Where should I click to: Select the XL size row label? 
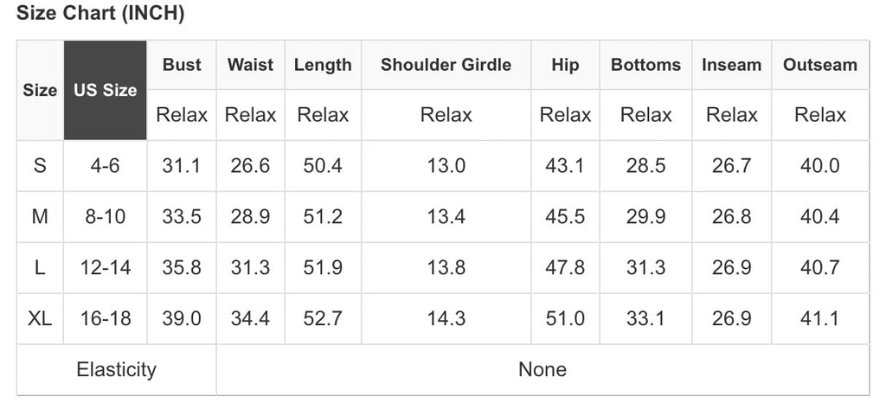40,318
